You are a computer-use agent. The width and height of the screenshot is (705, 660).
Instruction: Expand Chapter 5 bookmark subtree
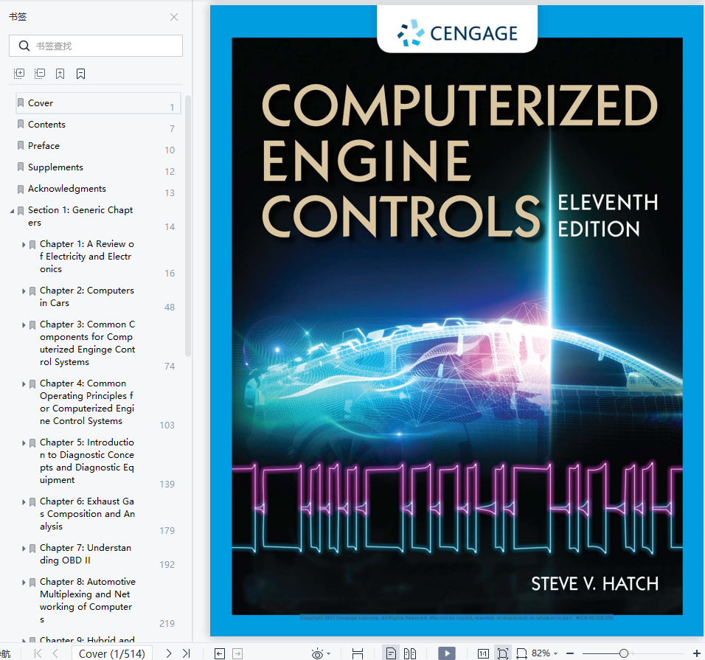[24, 443]
